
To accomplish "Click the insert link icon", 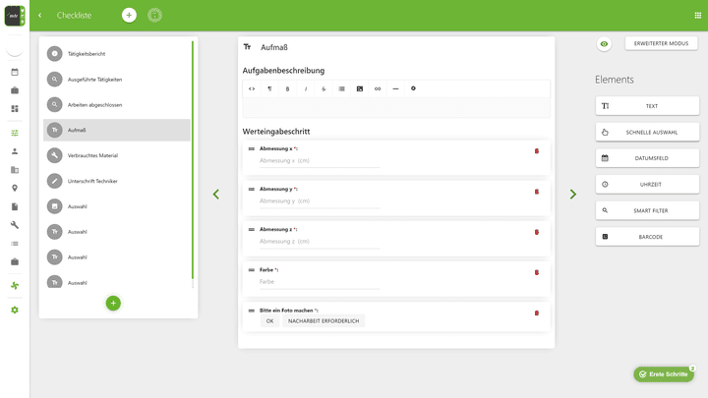I will (378, 88).
